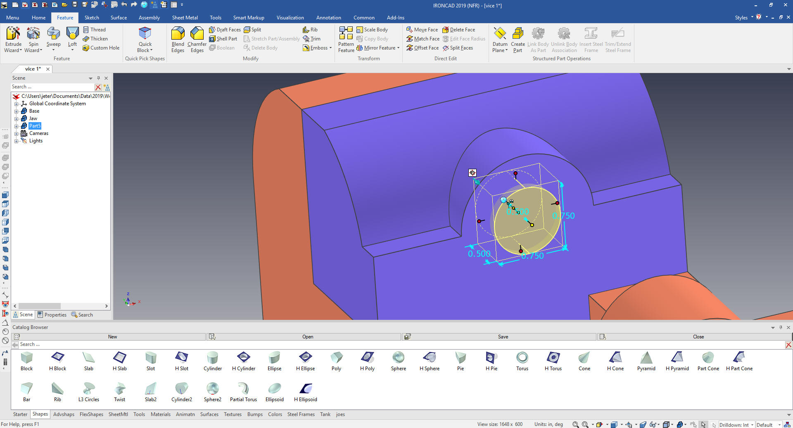Open the Extrude Wizard tool

pos(13,39)
